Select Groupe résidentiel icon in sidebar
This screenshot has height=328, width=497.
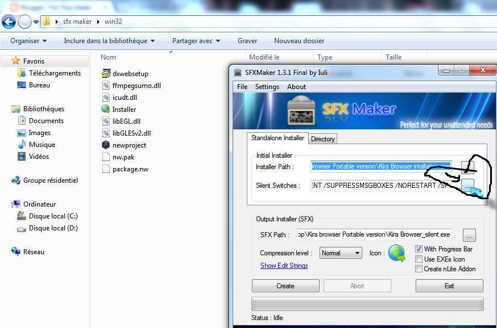15,180
